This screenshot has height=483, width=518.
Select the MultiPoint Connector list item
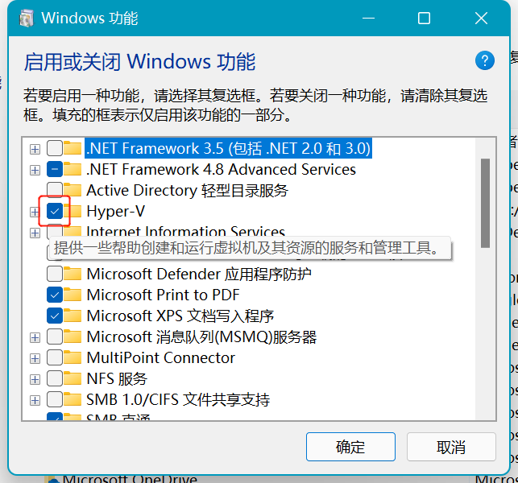pos(160,357)
